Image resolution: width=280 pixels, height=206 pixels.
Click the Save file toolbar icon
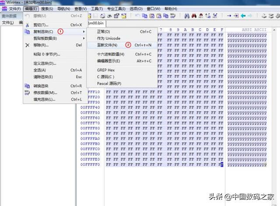pos(95,16)
